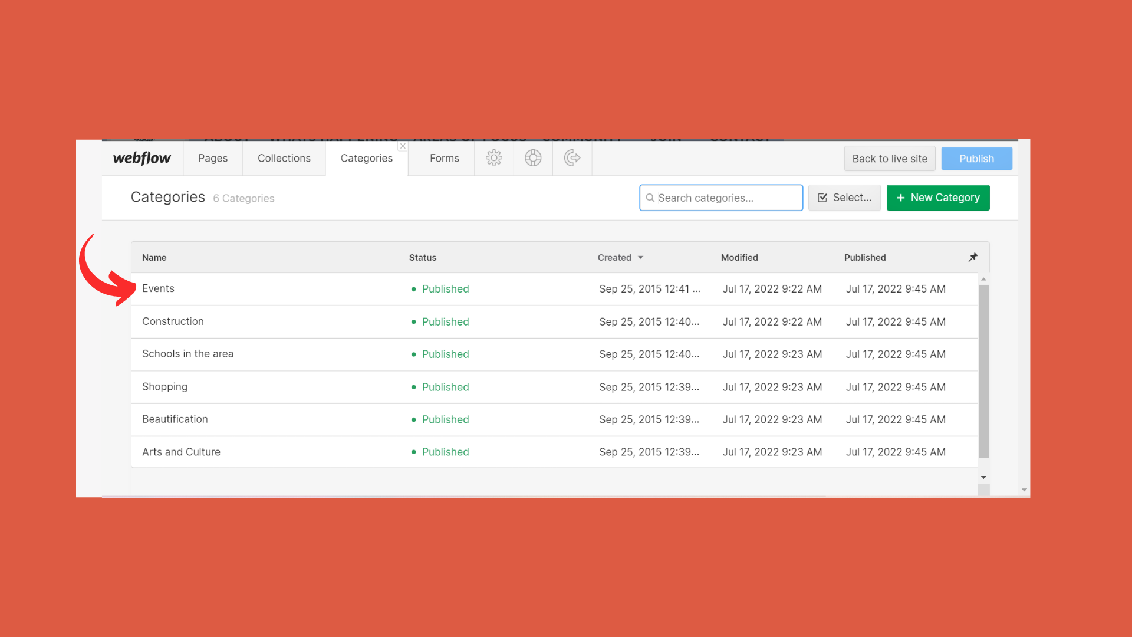This screenshot has width=1132, height=637.
Task: Open the Collections tab
Action: [284, 158]
